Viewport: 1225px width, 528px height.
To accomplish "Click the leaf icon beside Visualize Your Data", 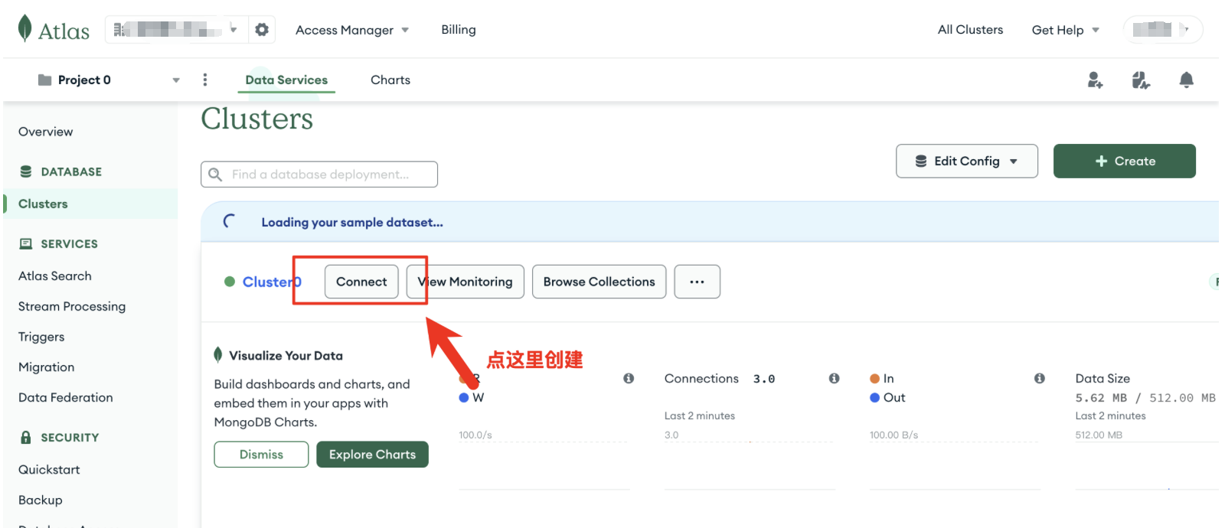I will click(218, 355).
